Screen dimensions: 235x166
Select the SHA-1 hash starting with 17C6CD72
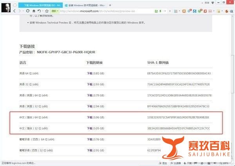pyautogui.click(x=179, y=95)
